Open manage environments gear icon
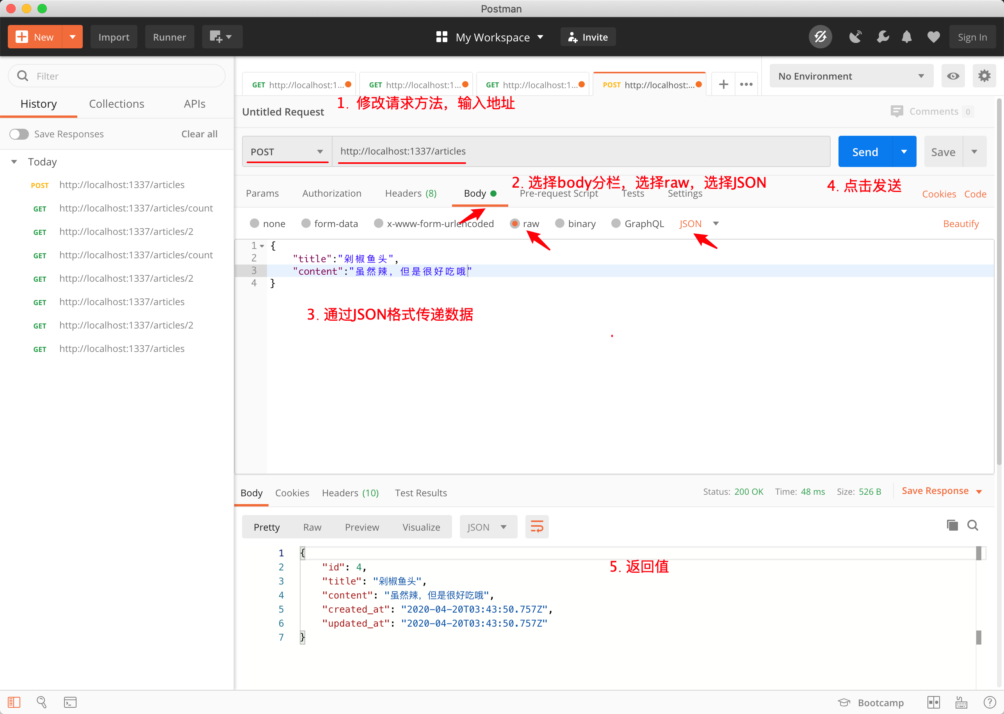1004x714 pixels. (x=984, y=76)
